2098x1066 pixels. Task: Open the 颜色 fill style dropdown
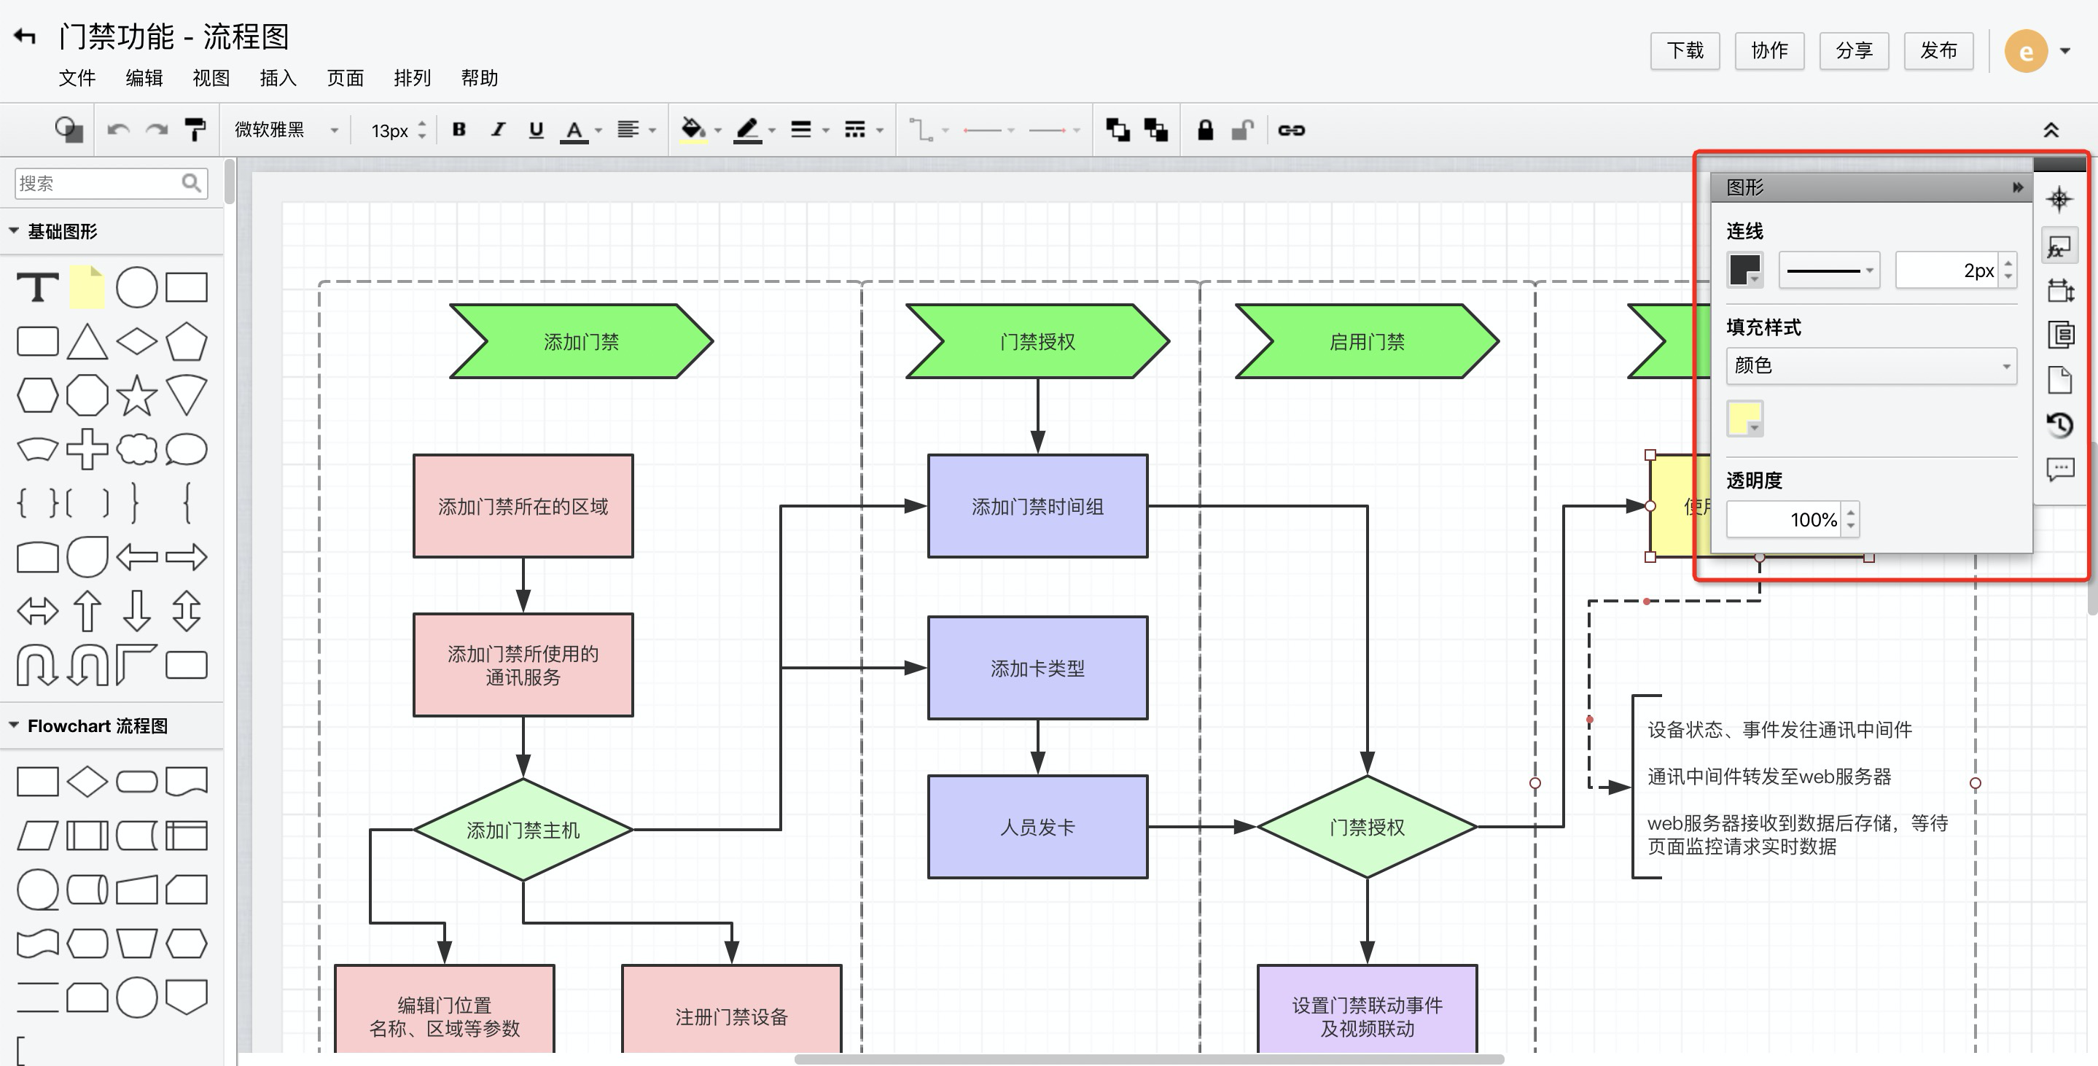click(1870, 365)
